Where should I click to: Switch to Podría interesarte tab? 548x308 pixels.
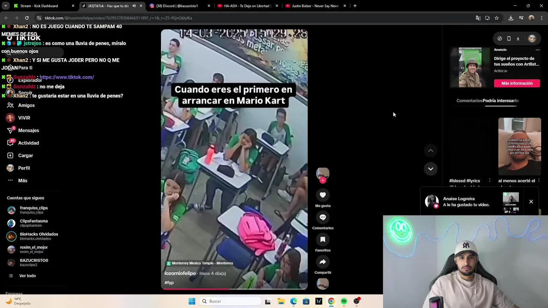point(501,101)
